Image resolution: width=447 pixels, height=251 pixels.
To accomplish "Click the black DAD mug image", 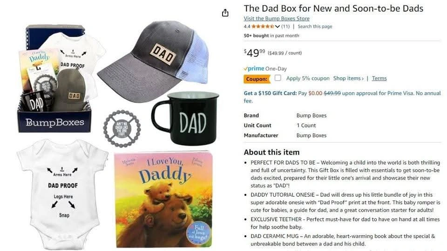I will point(185,118).
